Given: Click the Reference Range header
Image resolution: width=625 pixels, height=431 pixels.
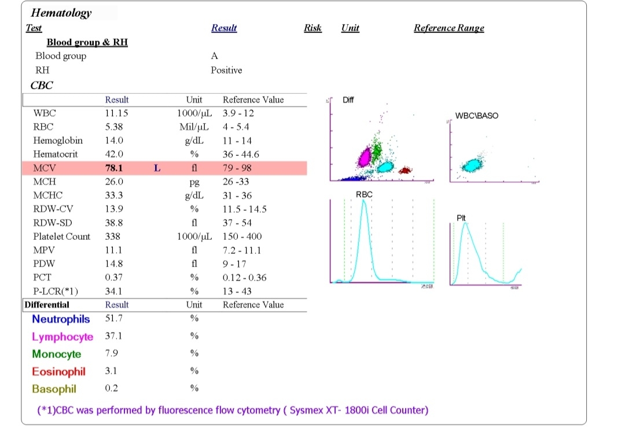Looking at the screenshot, I should tap(449, 28).
